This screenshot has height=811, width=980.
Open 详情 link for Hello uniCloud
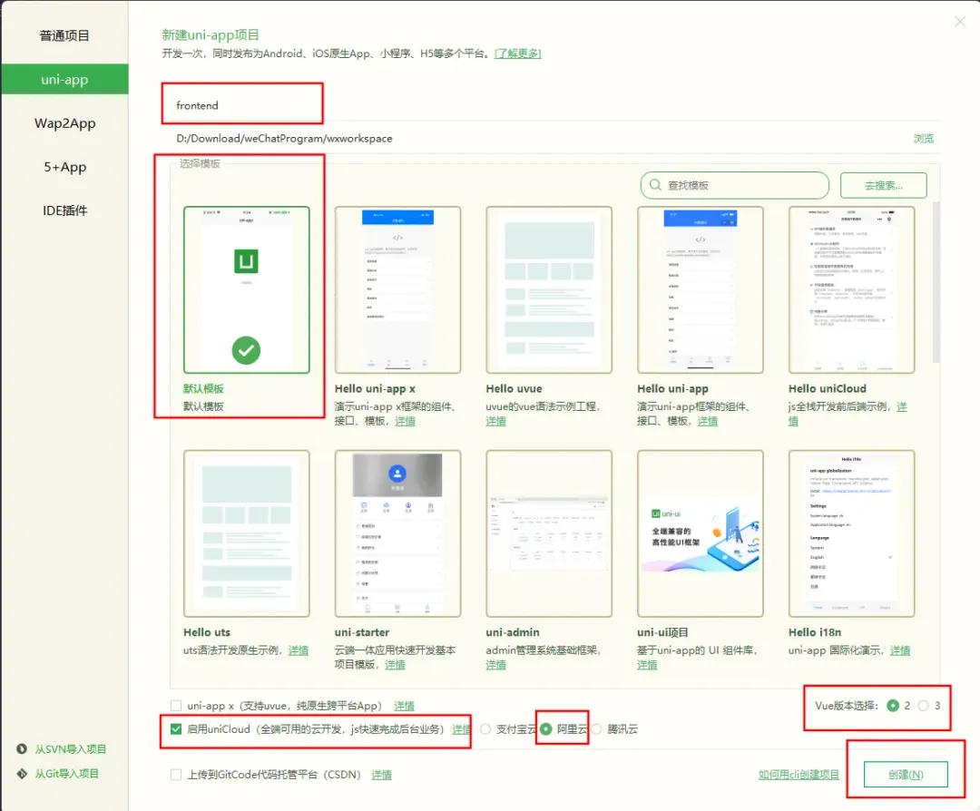point(901,406)
